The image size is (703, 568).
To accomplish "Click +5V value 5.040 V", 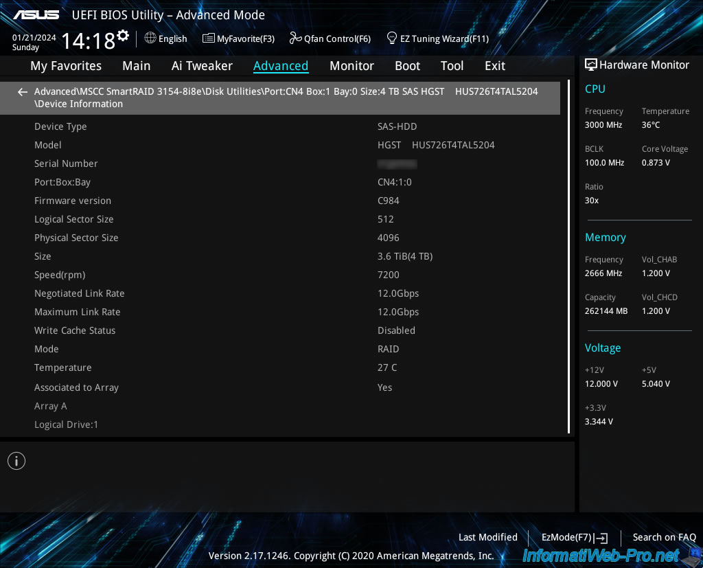I will point(656,384).
